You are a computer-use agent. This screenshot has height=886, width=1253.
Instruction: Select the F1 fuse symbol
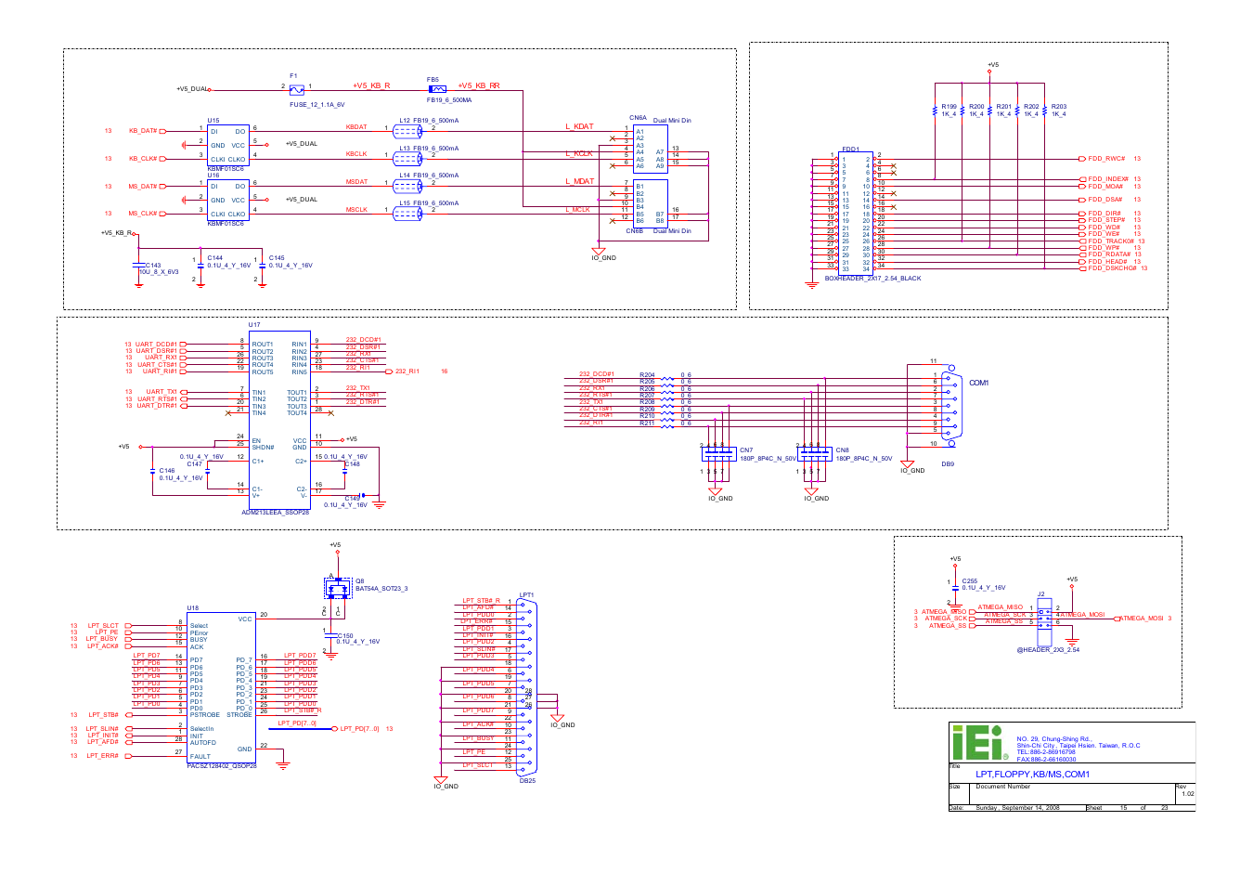click(x=297, y=90)
